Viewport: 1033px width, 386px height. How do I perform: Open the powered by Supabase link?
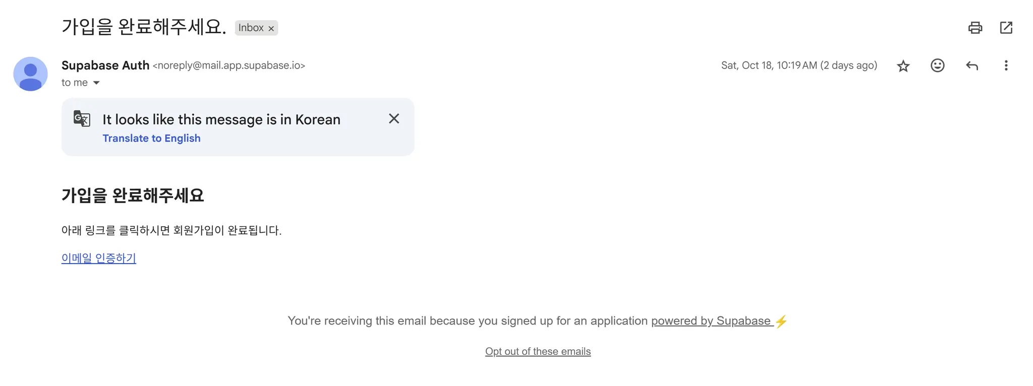[x=711, y=321]
